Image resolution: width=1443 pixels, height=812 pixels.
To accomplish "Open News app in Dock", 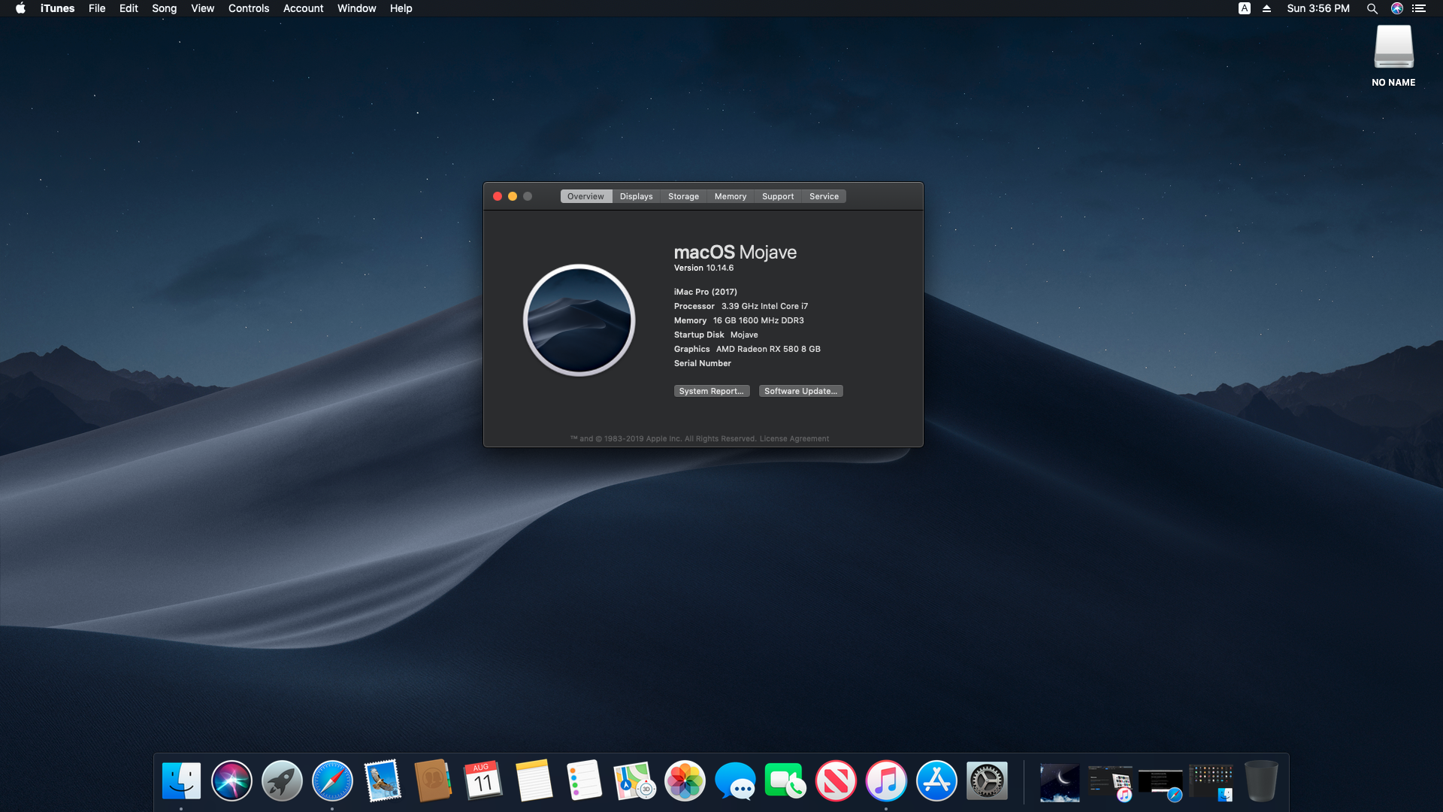I will click(x=836, y=781).
